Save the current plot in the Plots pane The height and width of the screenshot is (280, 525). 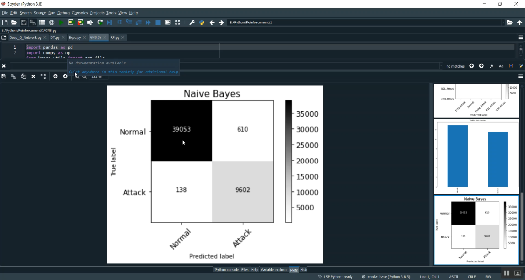[3, 76]
